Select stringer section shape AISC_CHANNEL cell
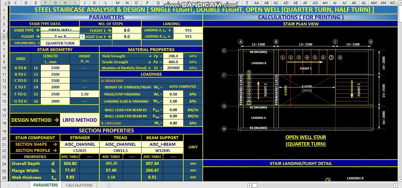The image size is (402, 188). tap(80, 144)
